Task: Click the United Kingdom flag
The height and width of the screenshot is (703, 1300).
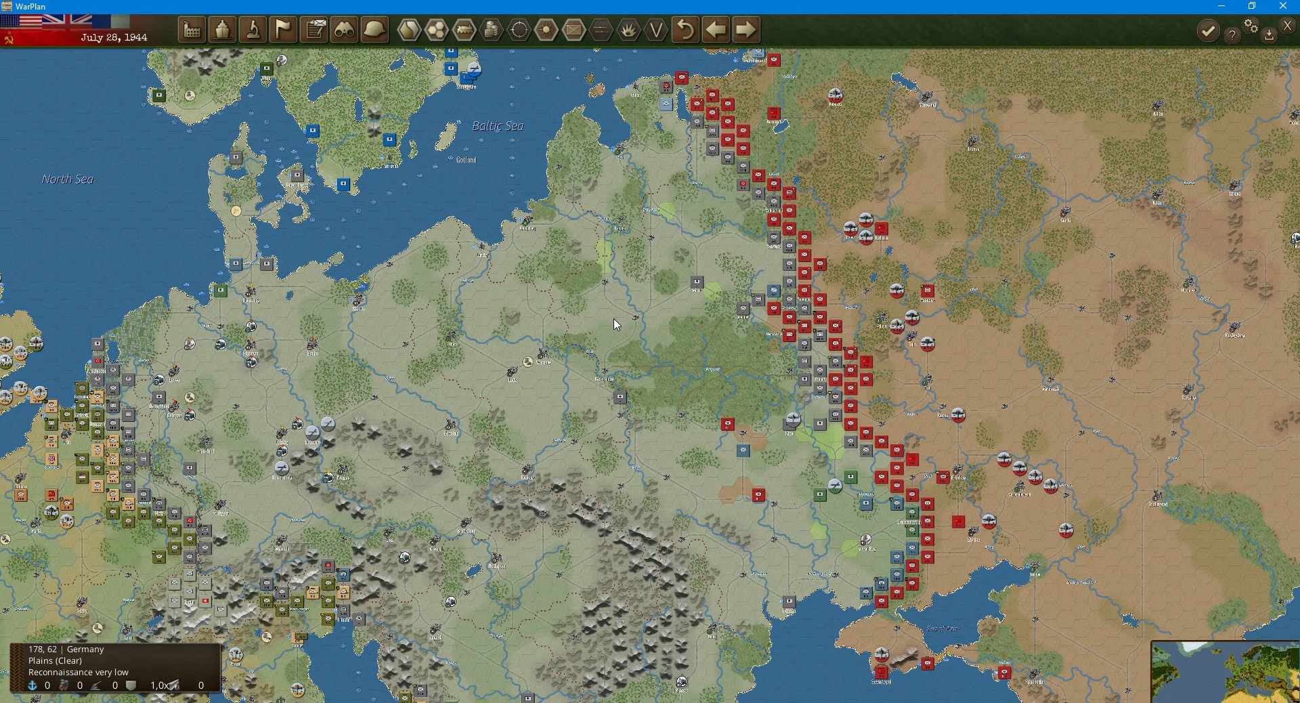Action: (x=67, y=21)
